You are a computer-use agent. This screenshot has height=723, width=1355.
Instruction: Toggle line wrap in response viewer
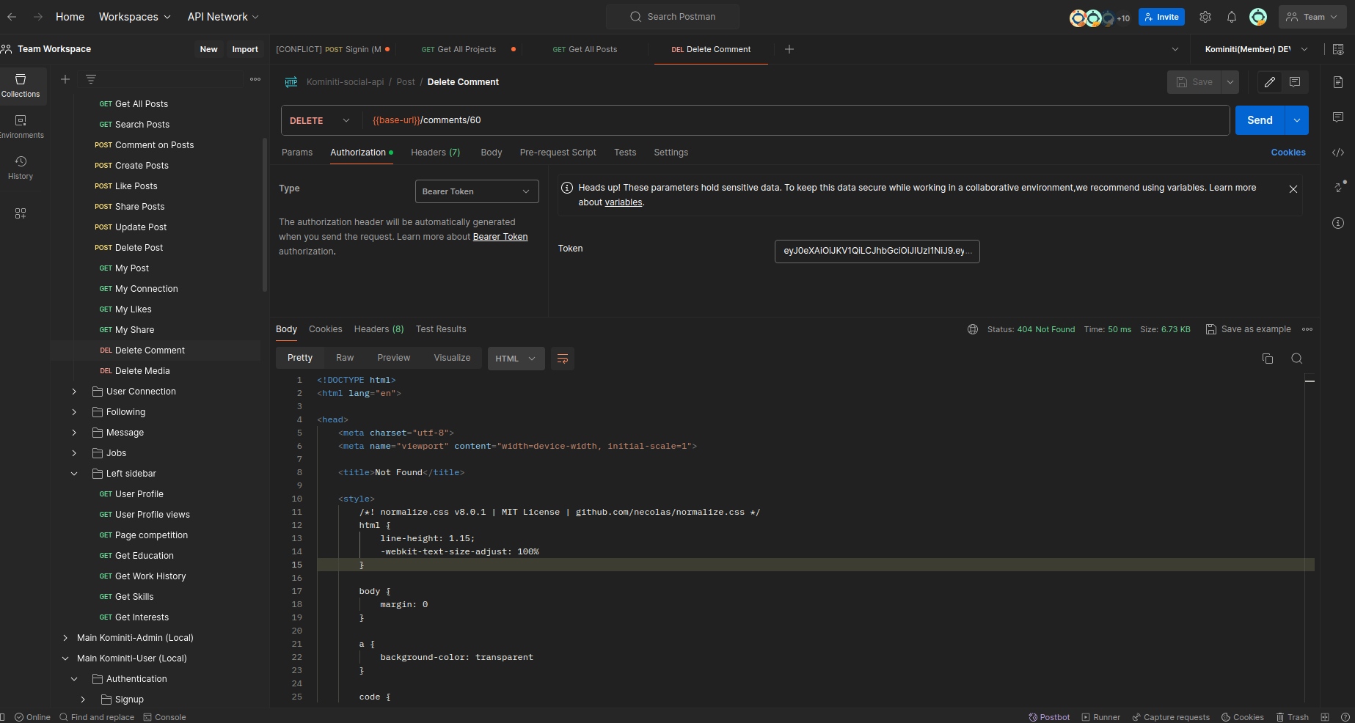563,359
